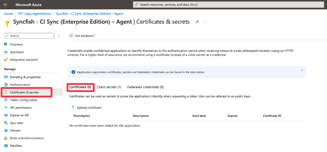The height and width of the screenshot is (152, 327).
Task: Click Got feedback? text
Action: tap(85, 36)
